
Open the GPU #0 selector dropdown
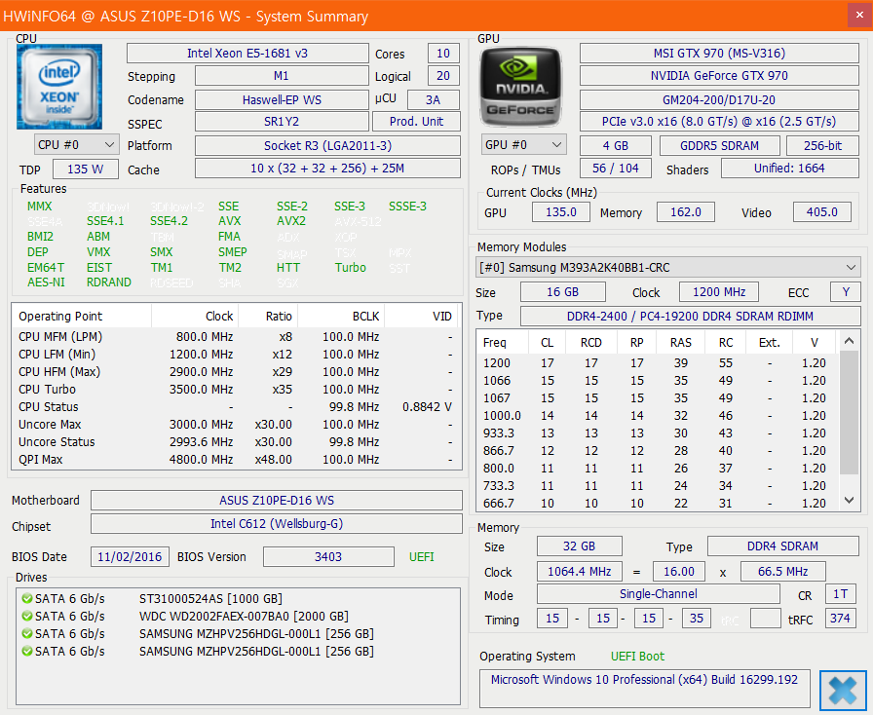coord(523,145)
